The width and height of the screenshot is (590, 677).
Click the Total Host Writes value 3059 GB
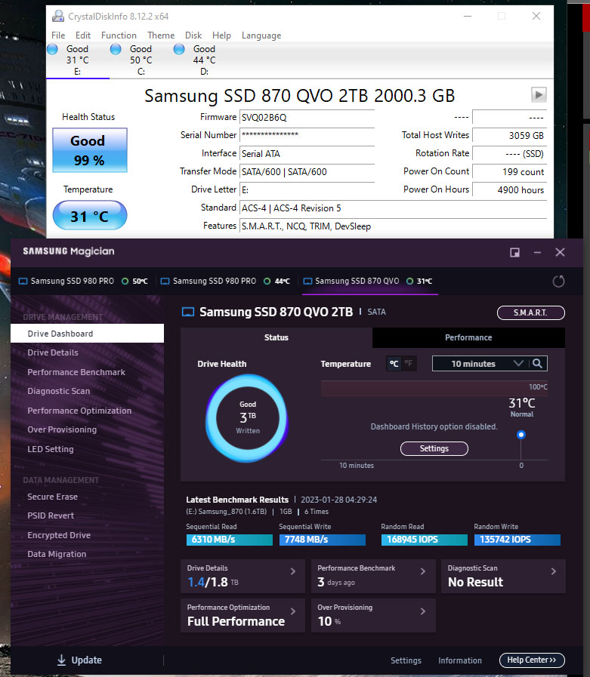pyautogui.click(x=509, y=136)
